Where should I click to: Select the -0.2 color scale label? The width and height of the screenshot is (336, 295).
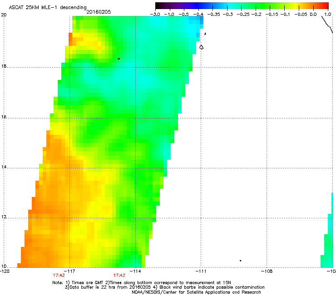click(256, 15)
